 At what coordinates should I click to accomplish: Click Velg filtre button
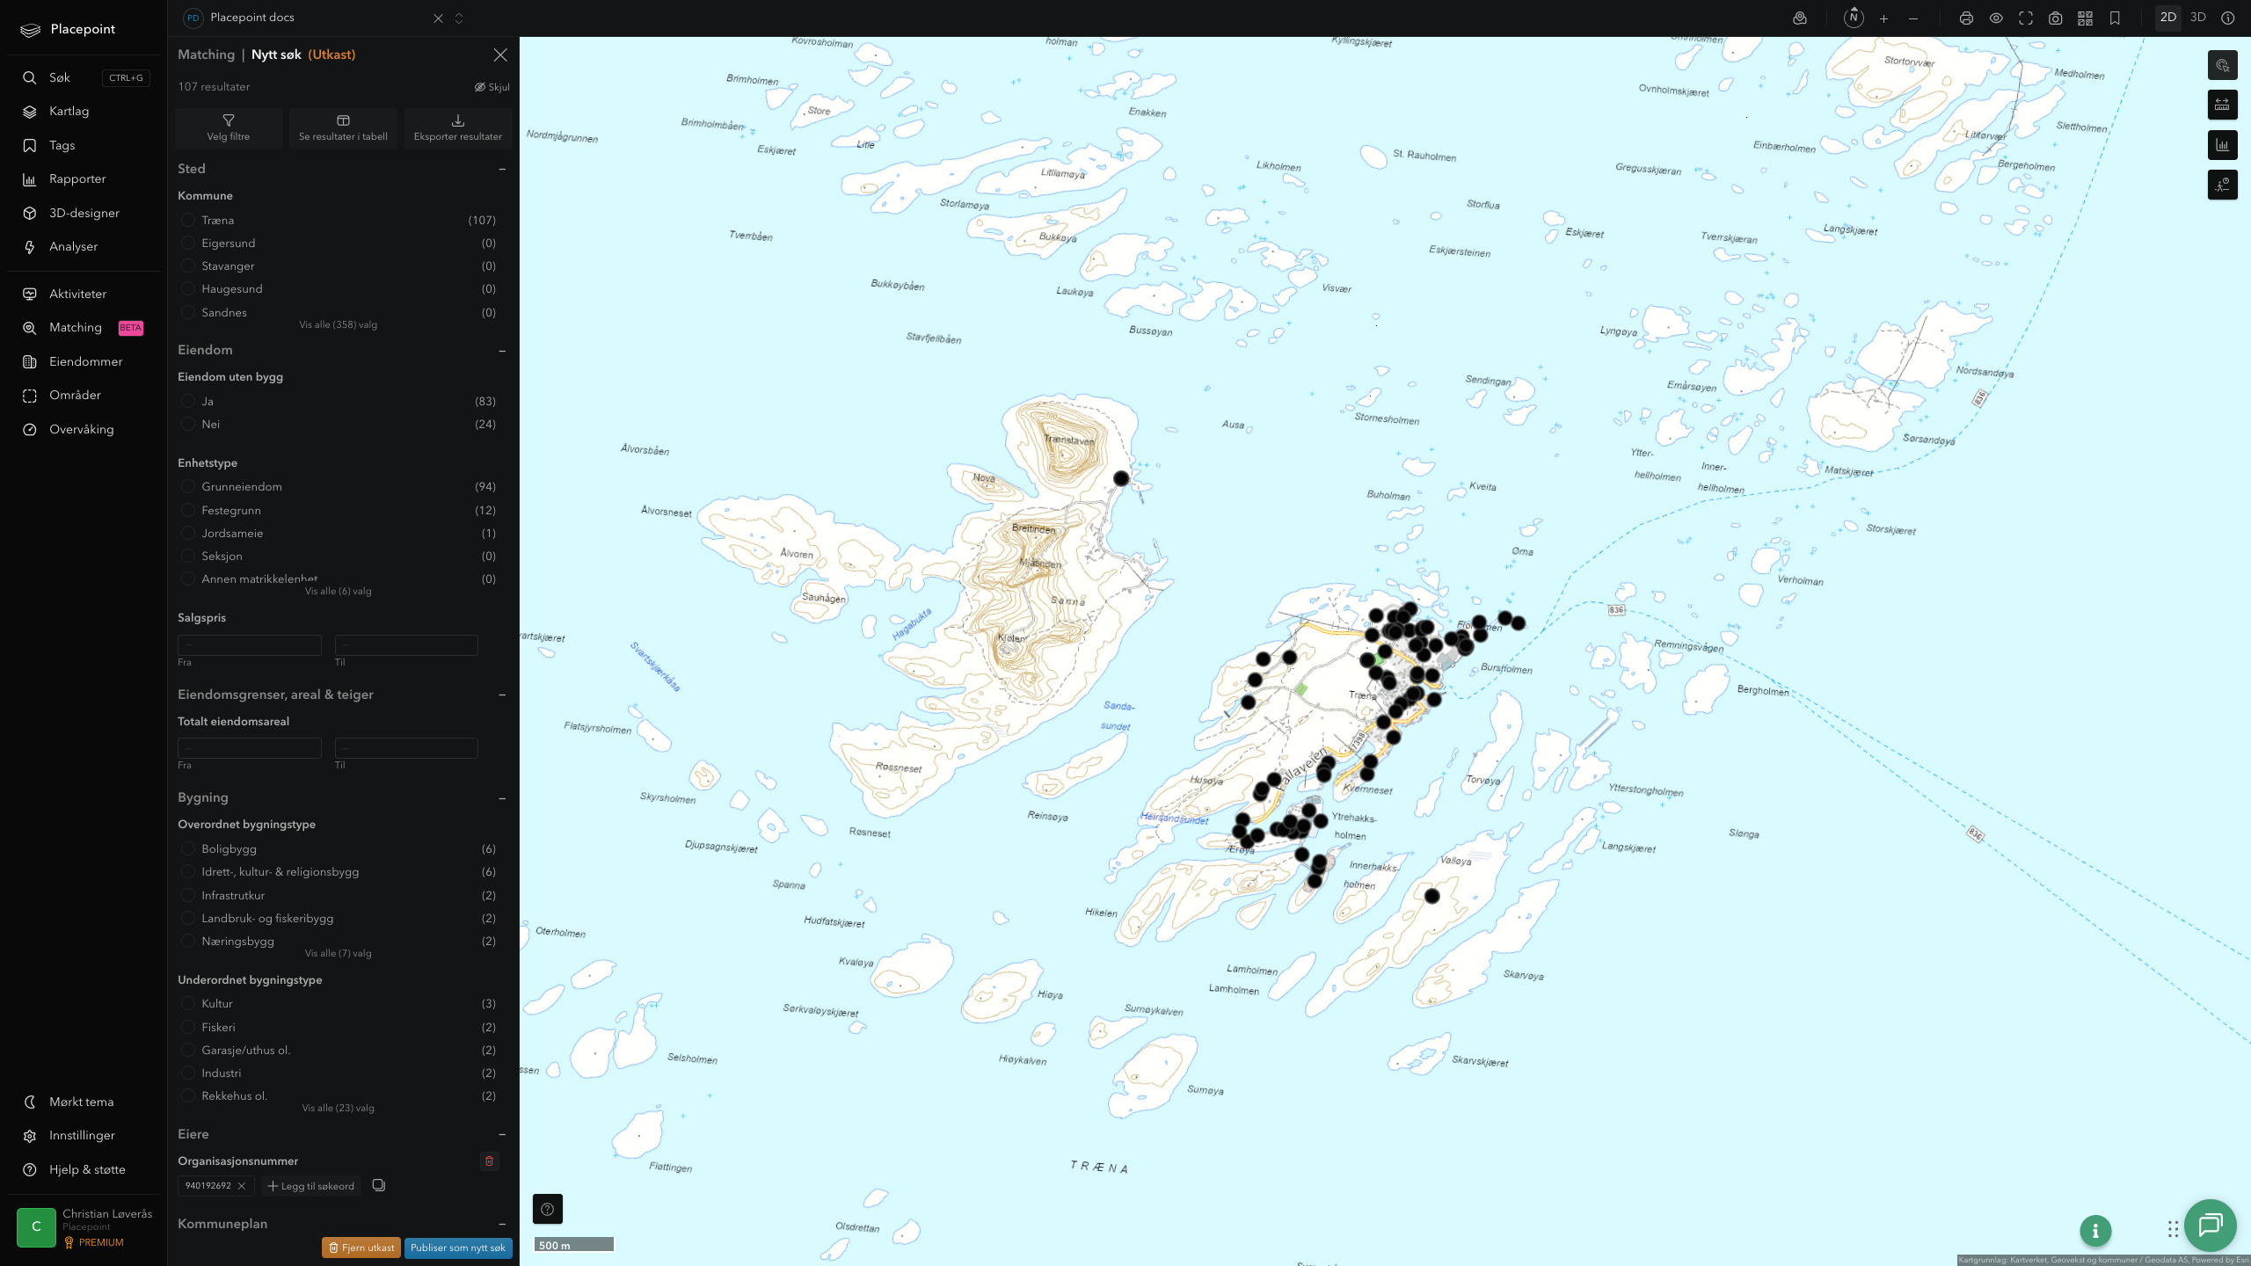point(229,128)
